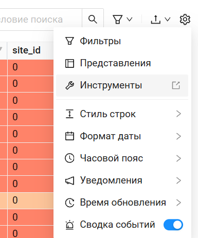Viewport: 198px width, 238px height.
Task: Click megaphone icon beside Уведомления
Action: [69, 180]
